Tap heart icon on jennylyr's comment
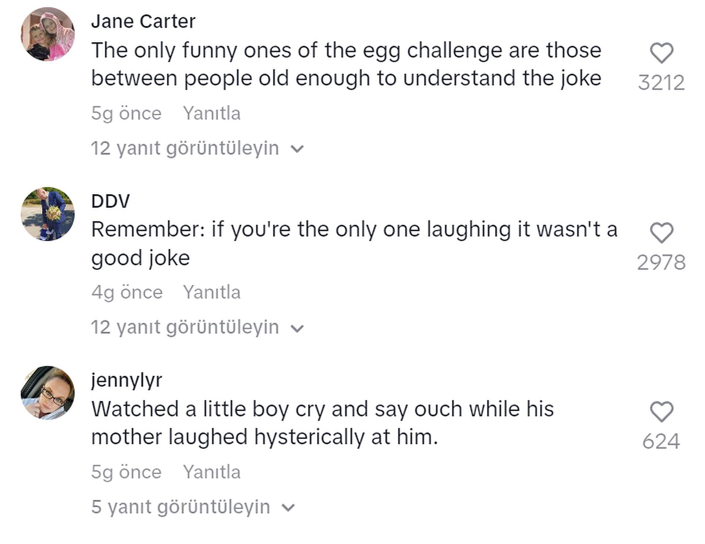705x544 pixels. pyautogui.click(x=662, y=412)
